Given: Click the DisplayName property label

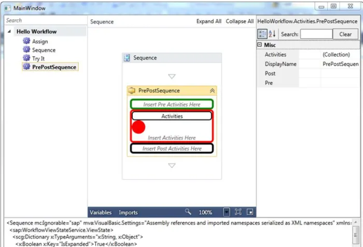Looking at the screenshot, I should (x=281, y=64).
